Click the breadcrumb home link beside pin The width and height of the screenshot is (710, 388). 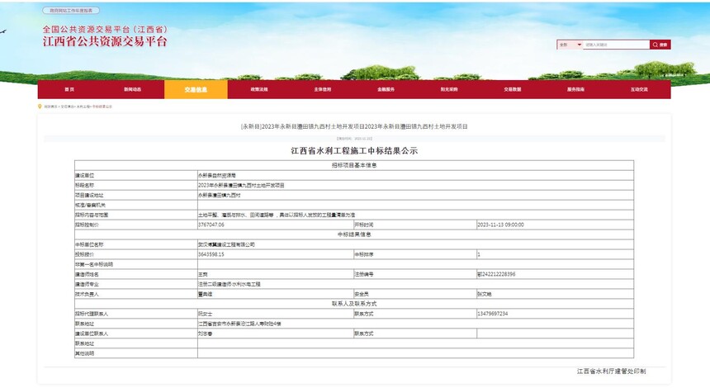[51, 106]
